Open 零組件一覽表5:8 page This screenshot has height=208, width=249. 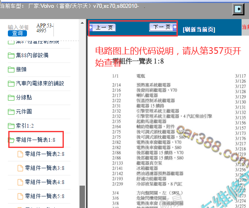[x=45, y=196]
